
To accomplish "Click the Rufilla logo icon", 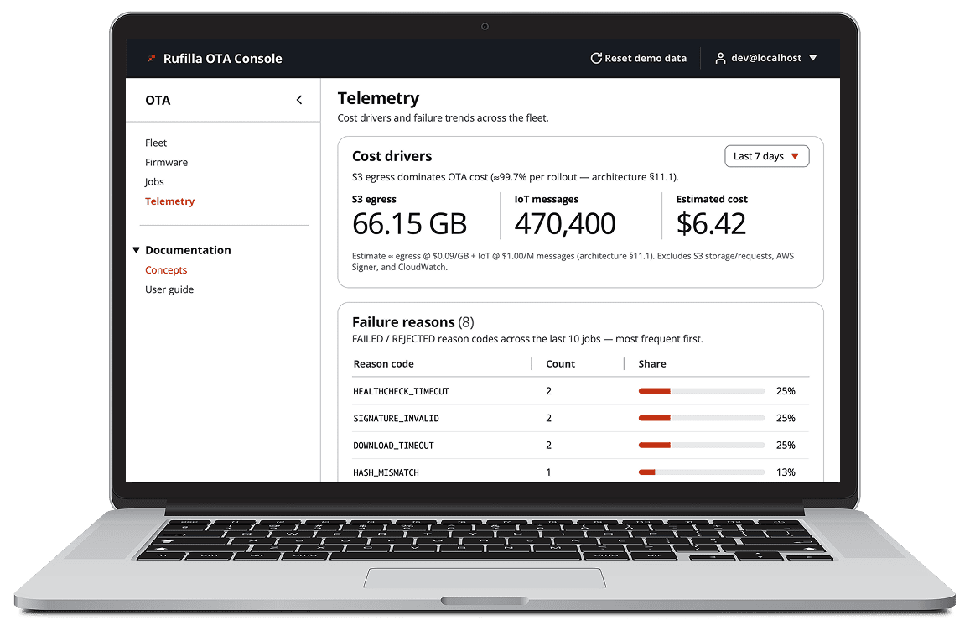I will [x=152, y=58].
